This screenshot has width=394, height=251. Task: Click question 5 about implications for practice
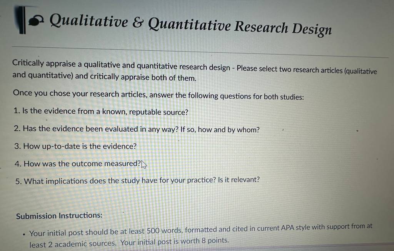[137, 181]
